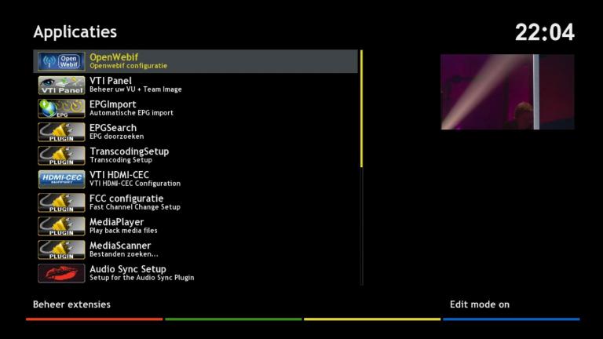603x339 pixels.
Task: Click the yellow list scrollbar
Action: point(361,108)
